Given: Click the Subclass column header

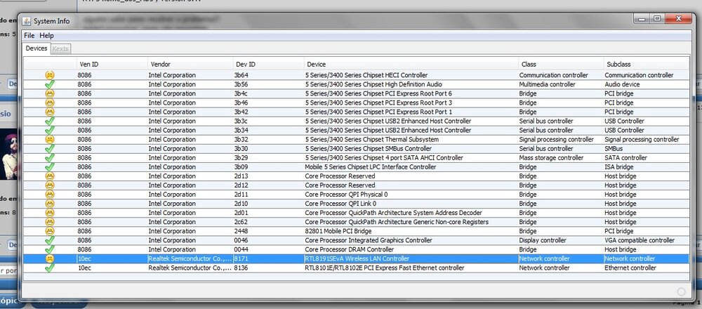Looking at the screenshot, I should pos(619,64).
